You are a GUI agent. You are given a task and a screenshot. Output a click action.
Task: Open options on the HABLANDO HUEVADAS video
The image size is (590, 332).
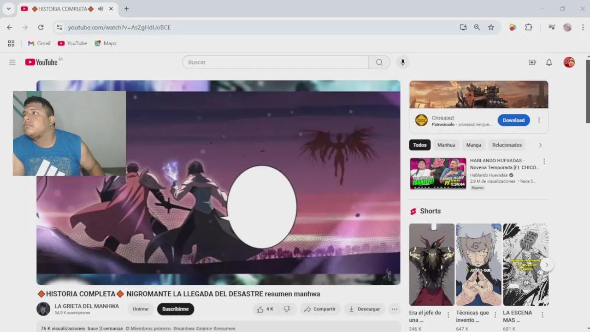(x=544, y=160)
